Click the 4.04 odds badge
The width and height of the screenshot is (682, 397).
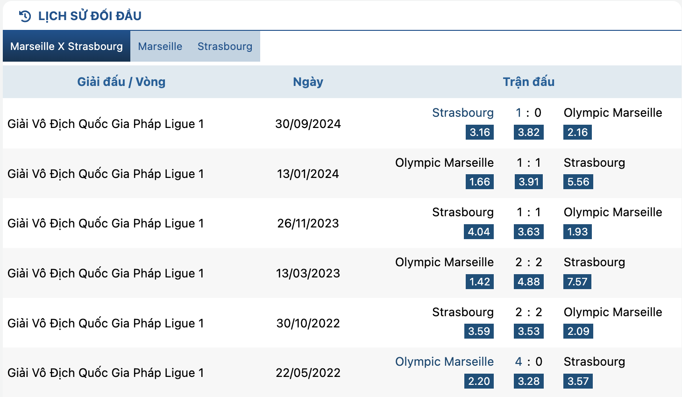click(x=479, y=232)
